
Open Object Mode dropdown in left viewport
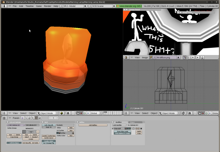48,113
